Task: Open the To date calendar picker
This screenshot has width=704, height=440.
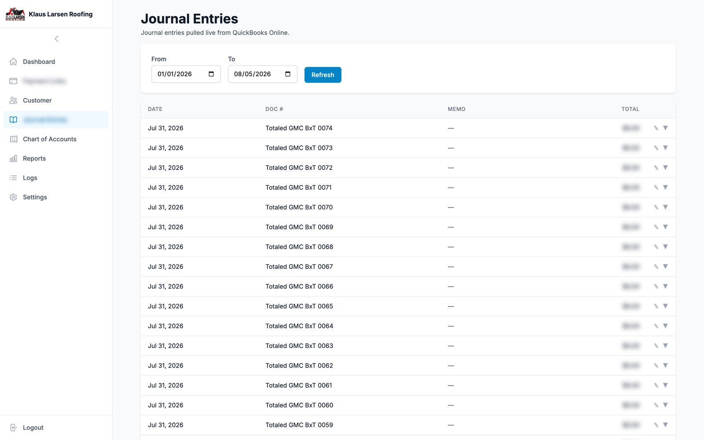Action: [288, 74]
